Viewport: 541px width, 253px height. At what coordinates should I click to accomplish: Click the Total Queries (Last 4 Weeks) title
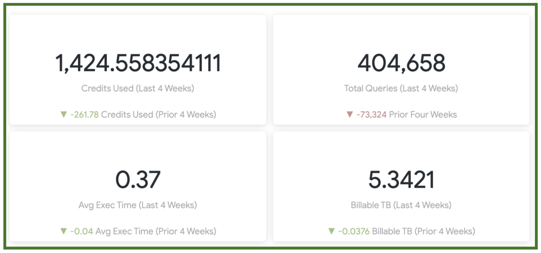pyautogui.click(x=401, y=88)
